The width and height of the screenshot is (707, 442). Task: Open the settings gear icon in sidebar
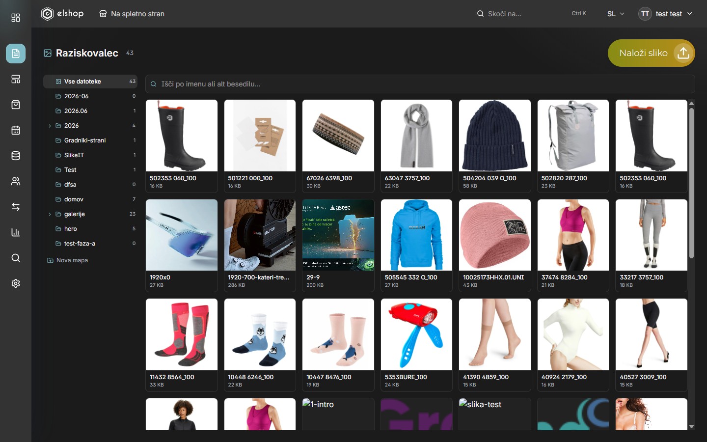(16, 283)
